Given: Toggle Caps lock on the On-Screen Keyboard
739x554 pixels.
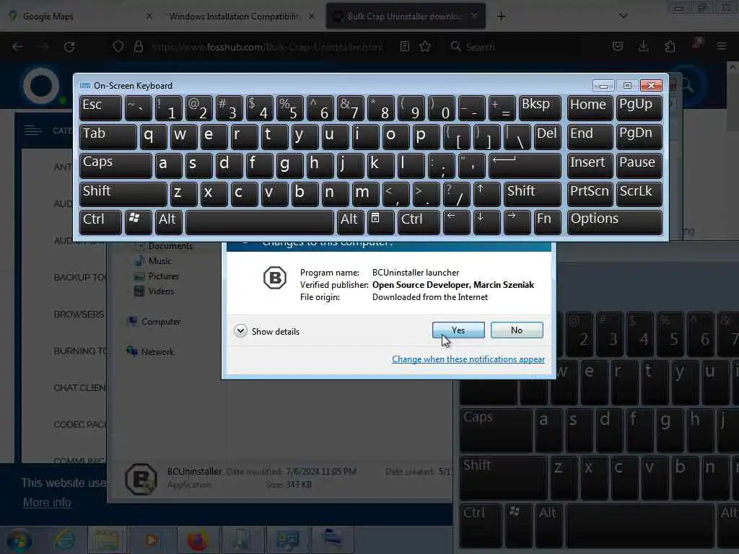Looking at the screenshot, I should click(116, 165).
